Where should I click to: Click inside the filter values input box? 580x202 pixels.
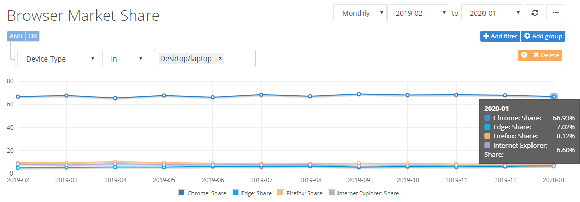[238, 59]
